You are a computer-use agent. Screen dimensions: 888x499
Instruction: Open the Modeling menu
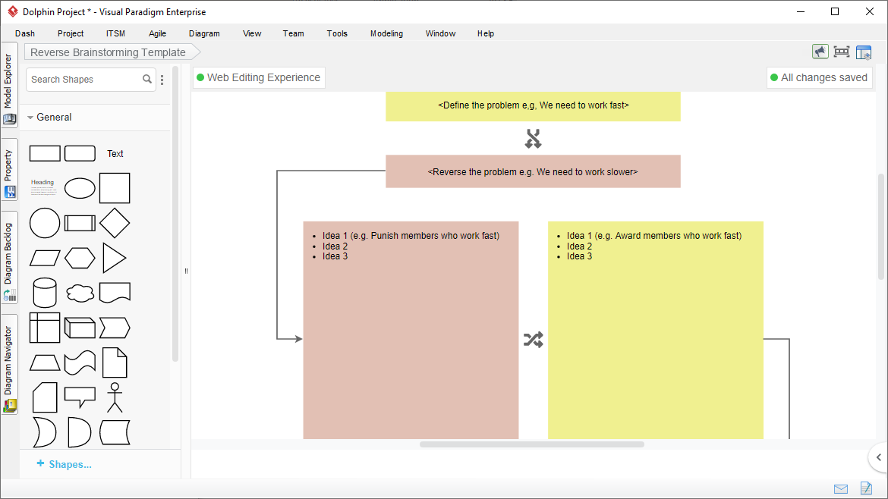pos(387,33)
